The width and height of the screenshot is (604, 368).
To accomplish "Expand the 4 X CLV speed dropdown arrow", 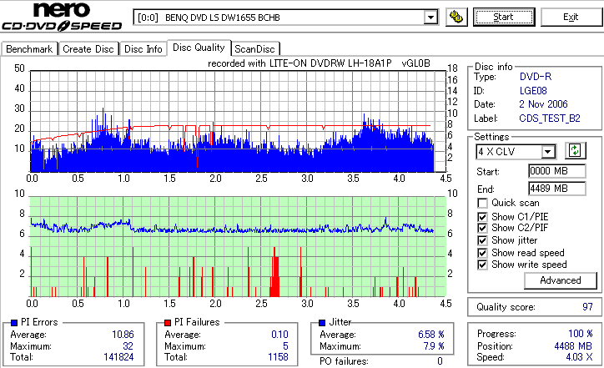I will 548,152.
